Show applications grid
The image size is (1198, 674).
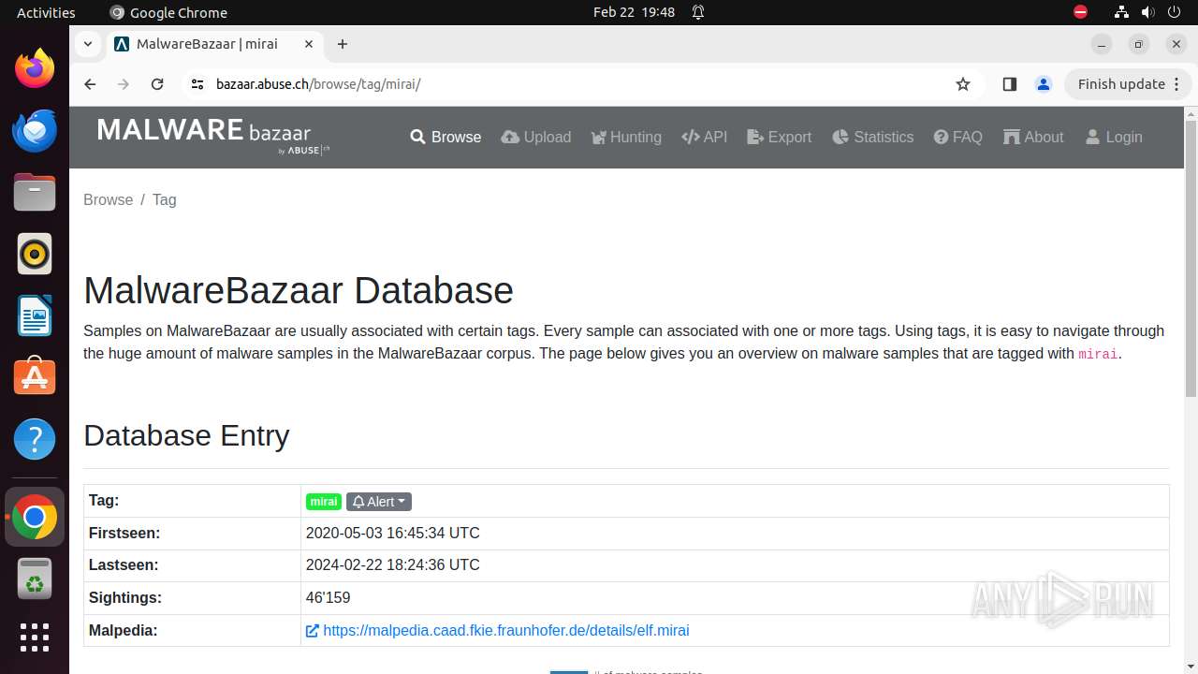[x=35, y=637]
